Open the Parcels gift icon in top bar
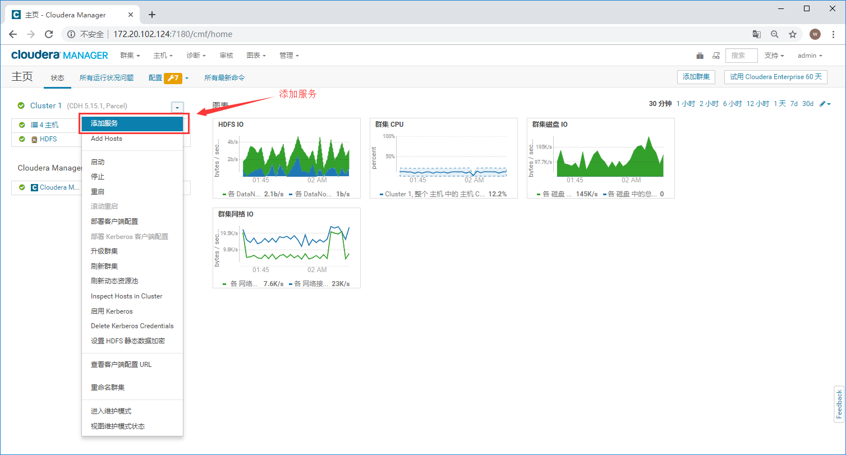The image size is (846, 455). click(x=700, y=56)
